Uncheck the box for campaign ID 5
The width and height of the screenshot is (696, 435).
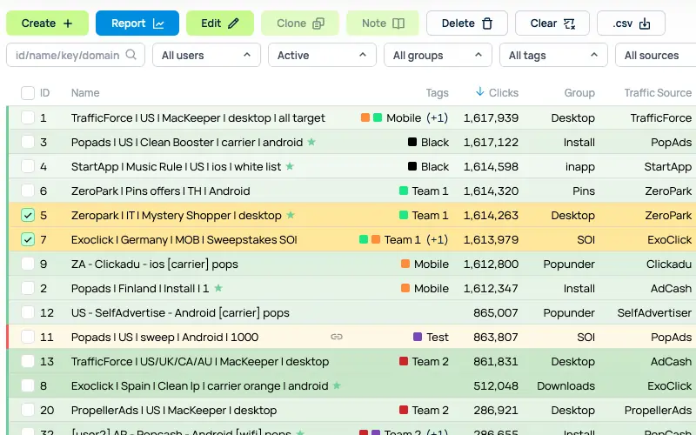tap(28, 215)
